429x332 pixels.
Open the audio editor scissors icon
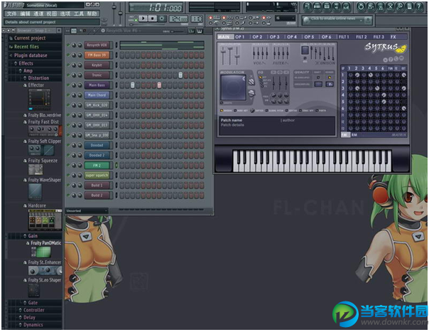coord(390,6)
